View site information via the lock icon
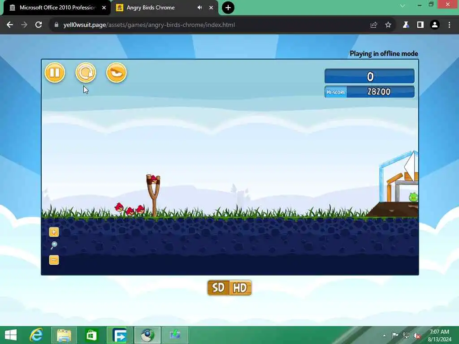 (56, 25)
